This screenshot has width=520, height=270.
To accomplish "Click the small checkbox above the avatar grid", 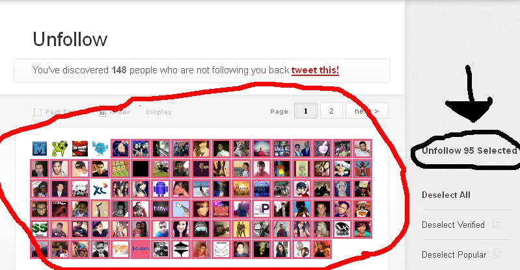I will (x=36, y=131).
